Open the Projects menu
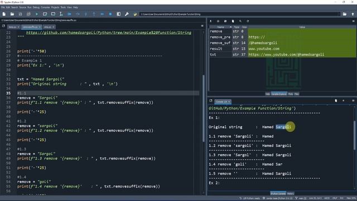Viewport: 357px width, 201px height. click(x=55, y=7)
